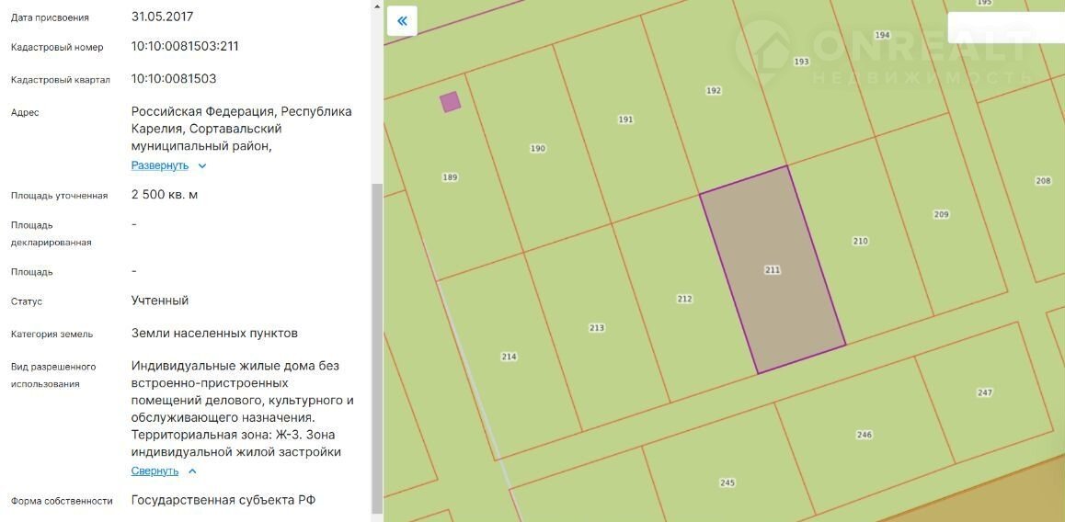
Task: Click the Развернуть link under the address
Action: (160, 165)
